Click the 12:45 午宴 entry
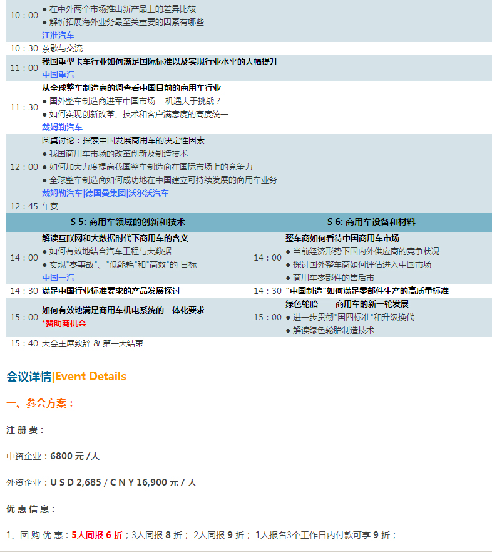This screenshot has height=552, width=492. coord(50,206)
